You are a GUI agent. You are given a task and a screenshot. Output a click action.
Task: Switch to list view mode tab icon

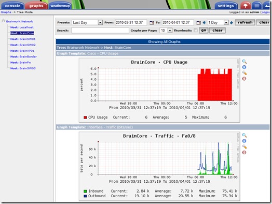click(x=257, y=6)
